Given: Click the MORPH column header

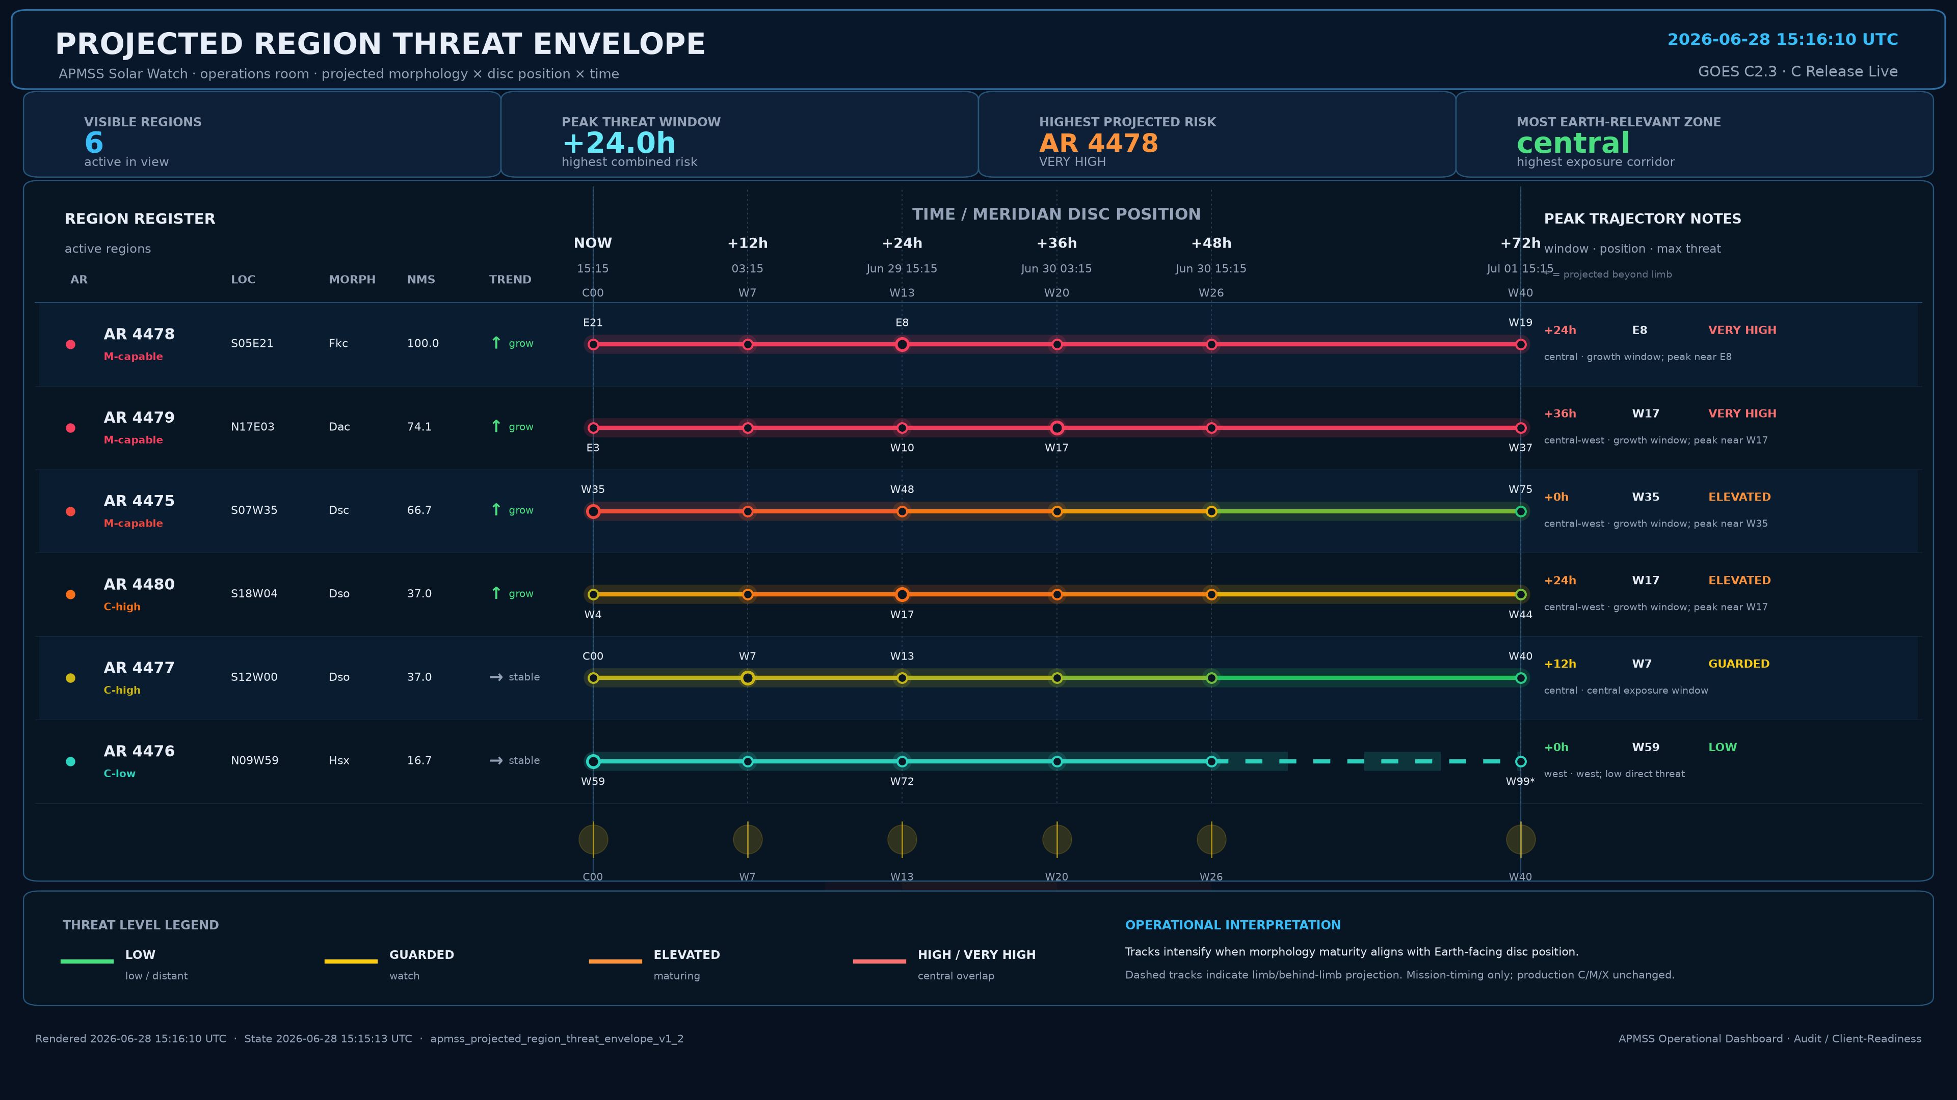Looking at the screenshot, I should click(x=352, y=280).
